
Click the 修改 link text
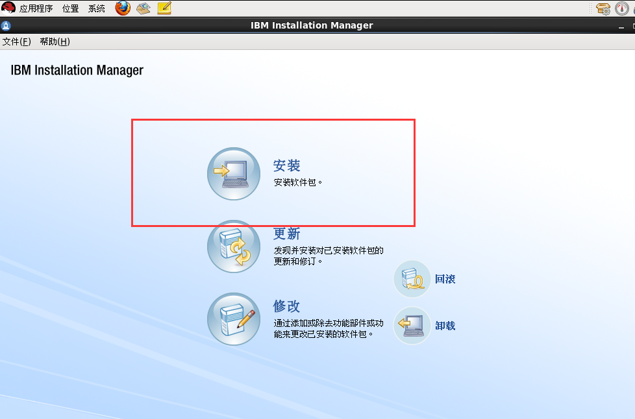287,306
